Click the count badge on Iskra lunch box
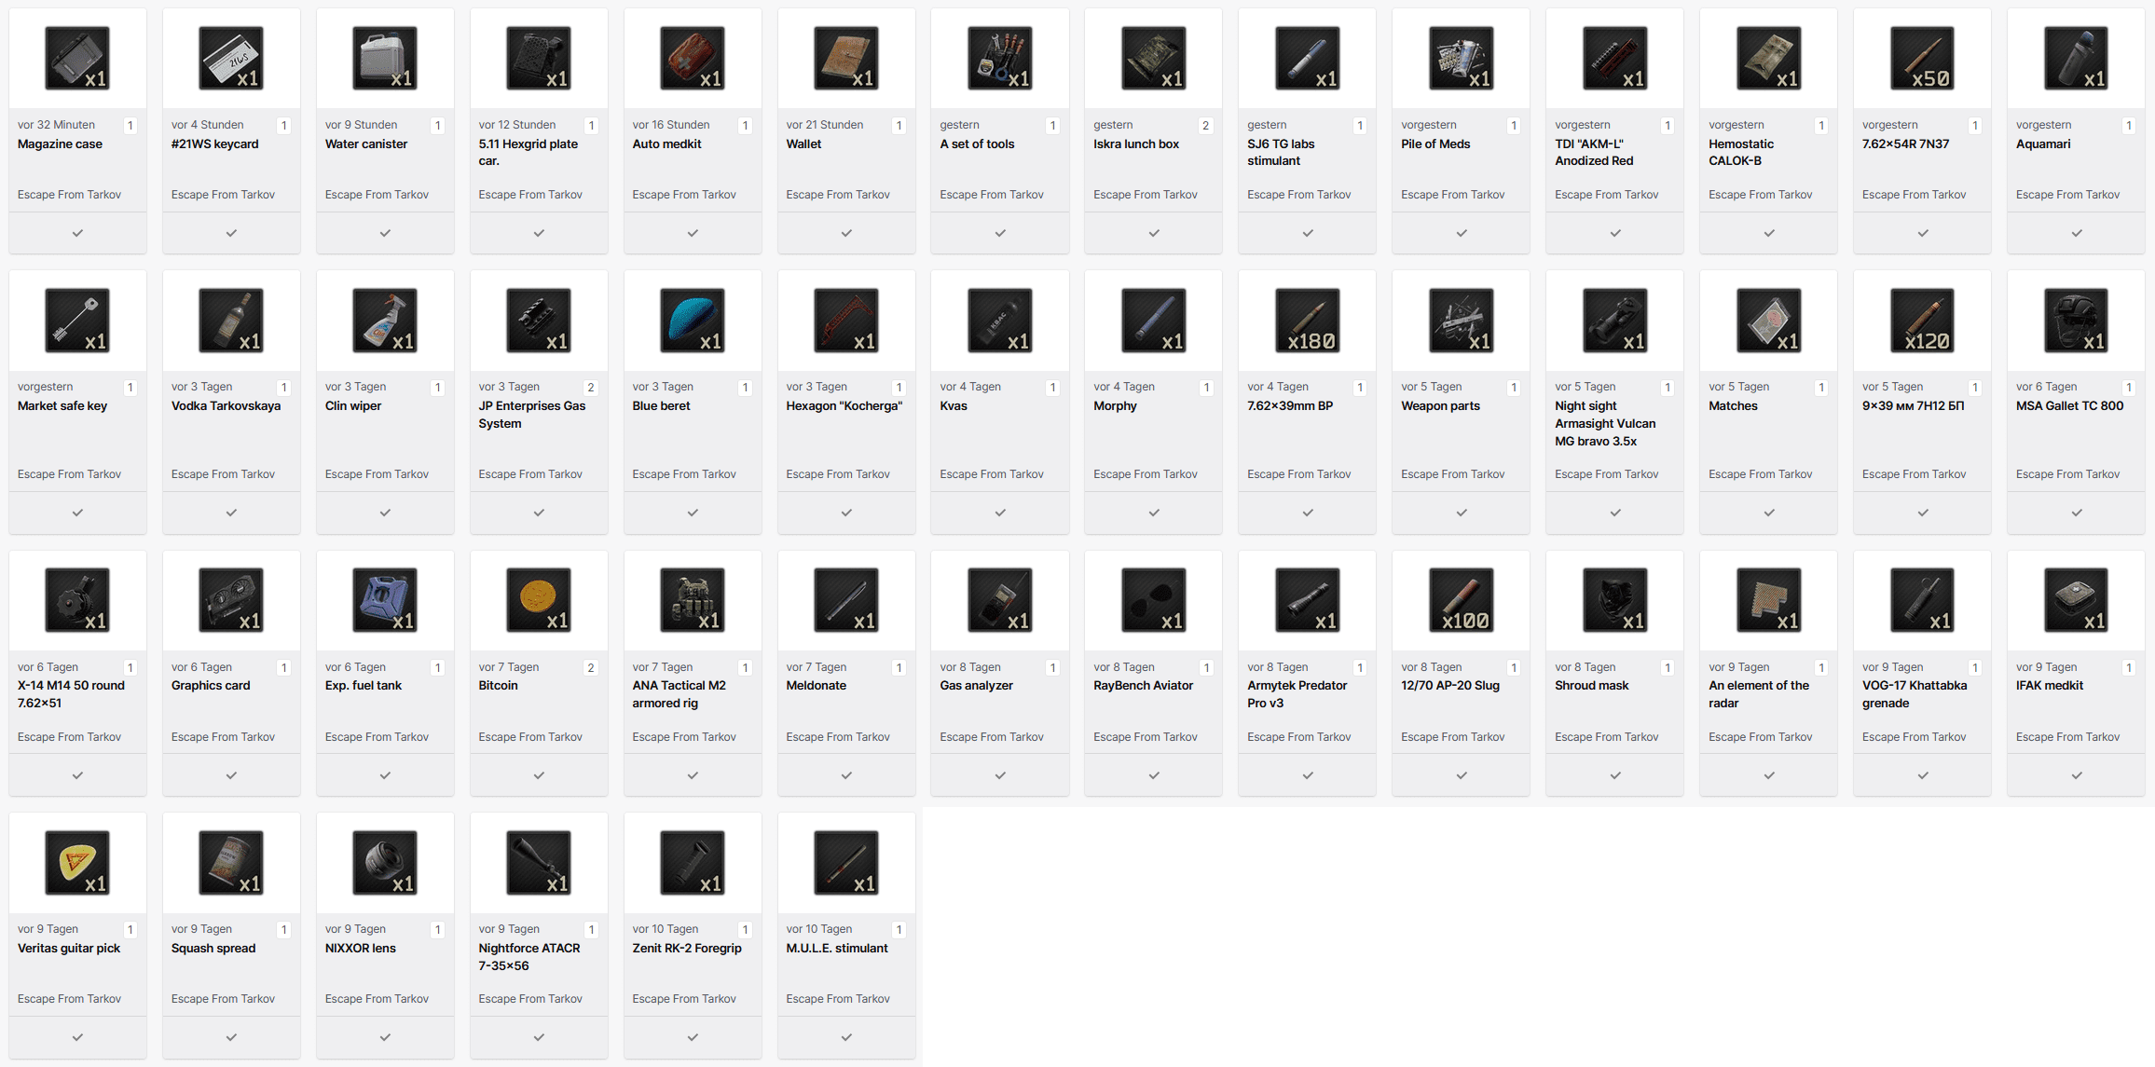This screenshot has width=2155, height=1067. [1205, 125]
